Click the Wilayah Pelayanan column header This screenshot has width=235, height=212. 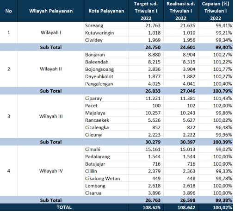click(x=51, y=11)
